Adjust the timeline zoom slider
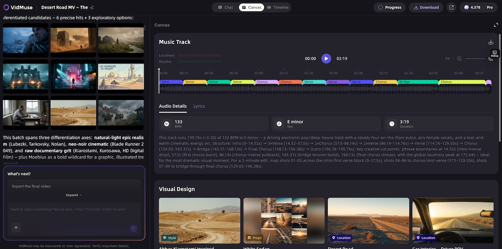This screenshot has width=502, height=249. [475, 59]
